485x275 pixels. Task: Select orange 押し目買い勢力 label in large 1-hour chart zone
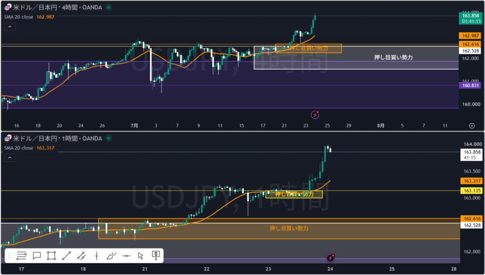click(289, 228)
